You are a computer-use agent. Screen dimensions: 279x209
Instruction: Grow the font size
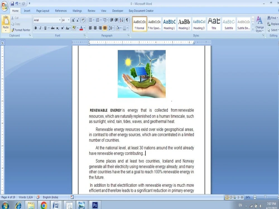(x=73, y=20)
